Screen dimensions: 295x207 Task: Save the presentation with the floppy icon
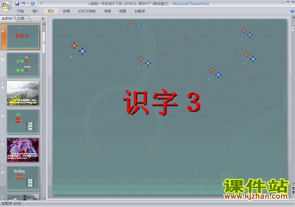pyautogui.click(x=17, y=3)
